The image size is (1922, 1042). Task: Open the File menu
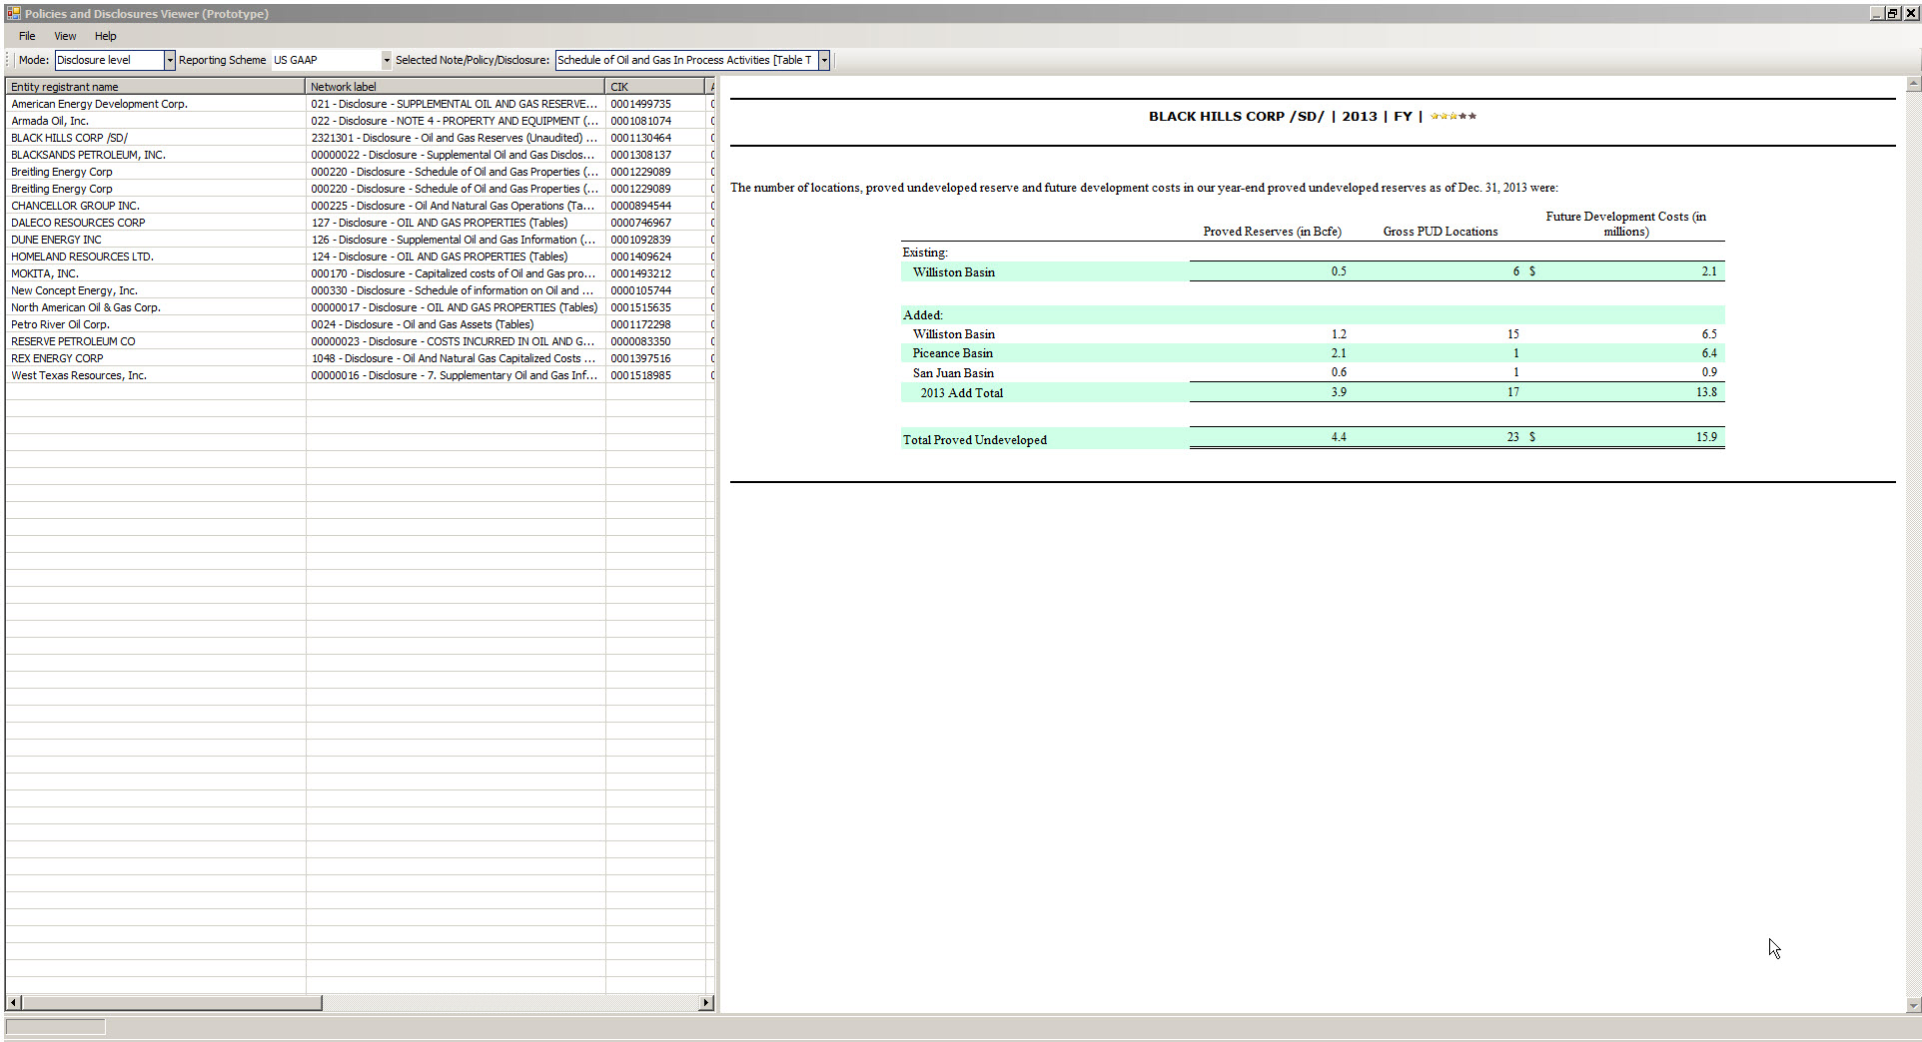(27, 36)
